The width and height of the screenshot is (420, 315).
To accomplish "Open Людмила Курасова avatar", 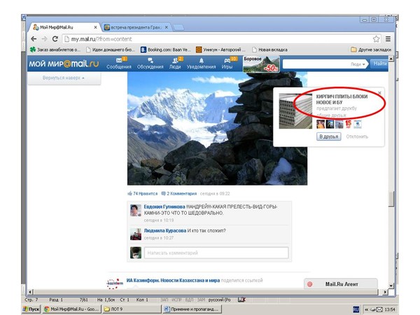I will coord(136,234).
